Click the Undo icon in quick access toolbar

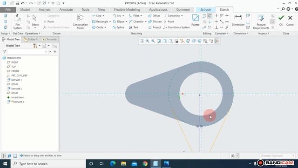23,3
